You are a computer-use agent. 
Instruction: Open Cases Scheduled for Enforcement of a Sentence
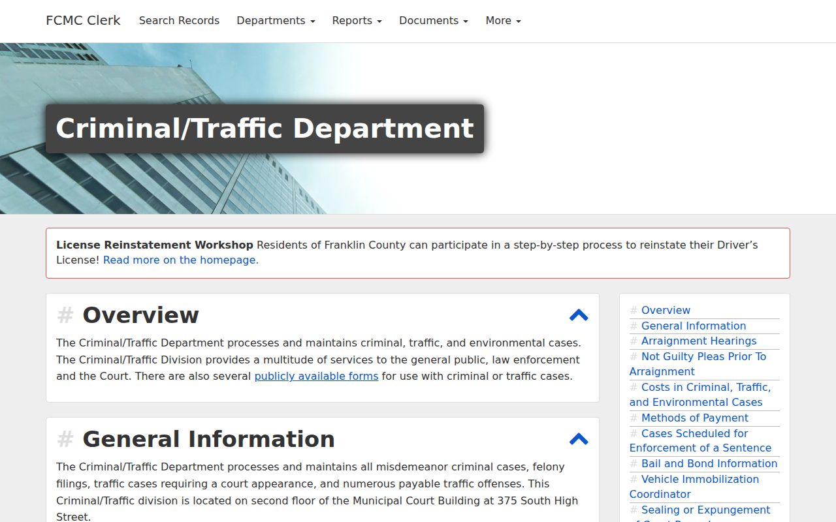[x=700, y=440]
